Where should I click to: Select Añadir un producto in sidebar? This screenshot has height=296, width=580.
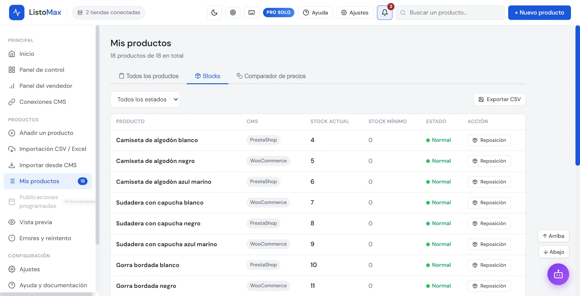click(x=48, y=133)
